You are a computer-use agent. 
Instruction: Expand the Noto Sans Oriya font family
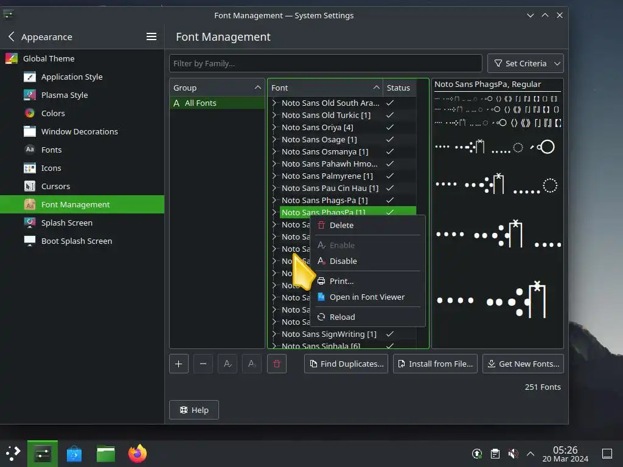click(x=274, y=127)
